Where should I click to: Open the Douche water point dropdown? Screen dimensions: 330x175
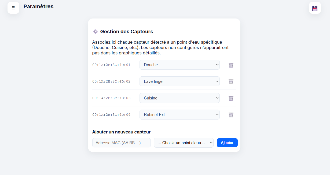(179, 65)
